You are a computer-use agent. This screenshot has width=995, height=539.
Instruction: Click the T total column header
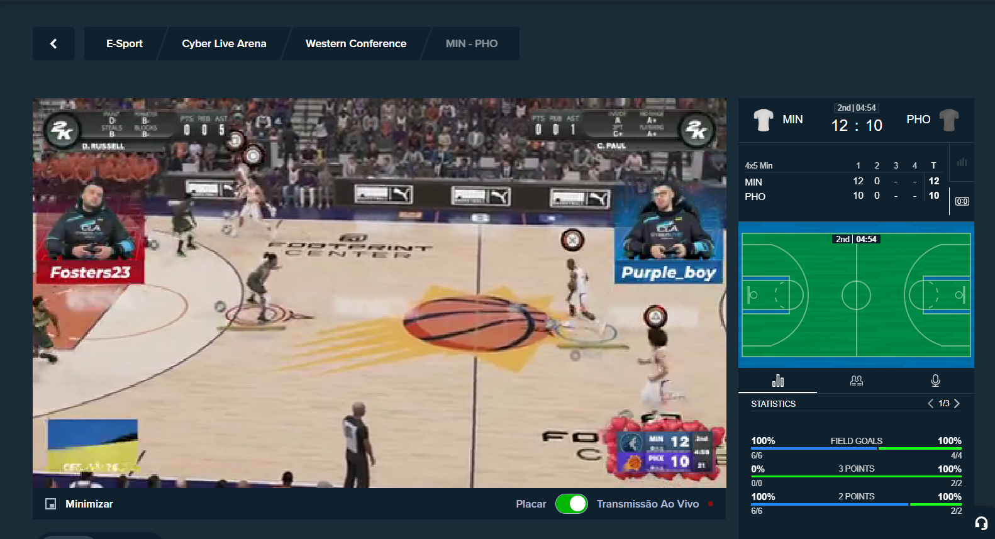(933, 165)
